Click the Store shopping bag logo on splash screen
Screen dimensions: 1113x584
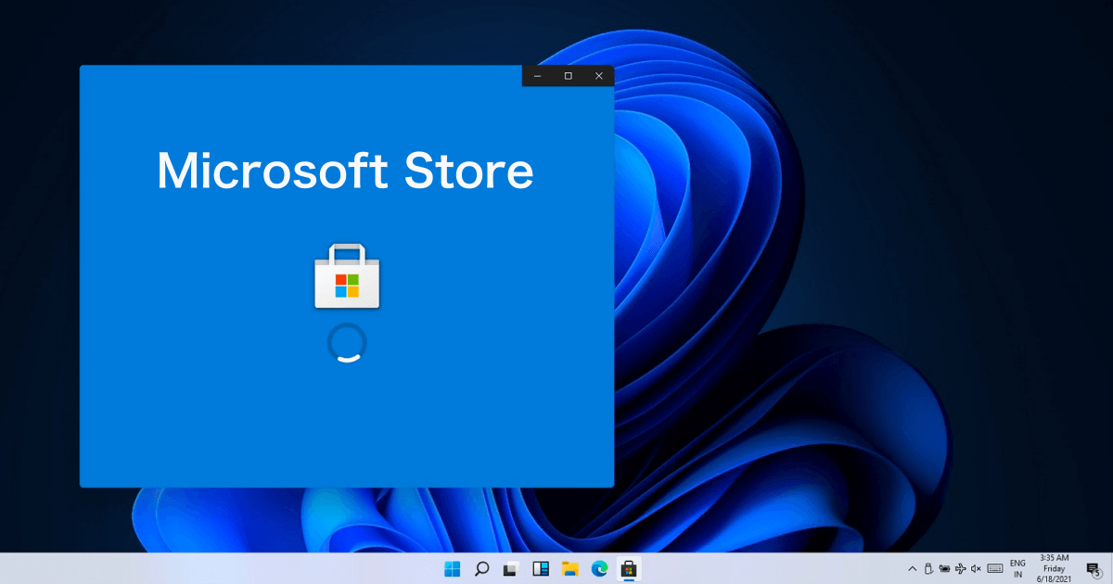tap(347, 275)
